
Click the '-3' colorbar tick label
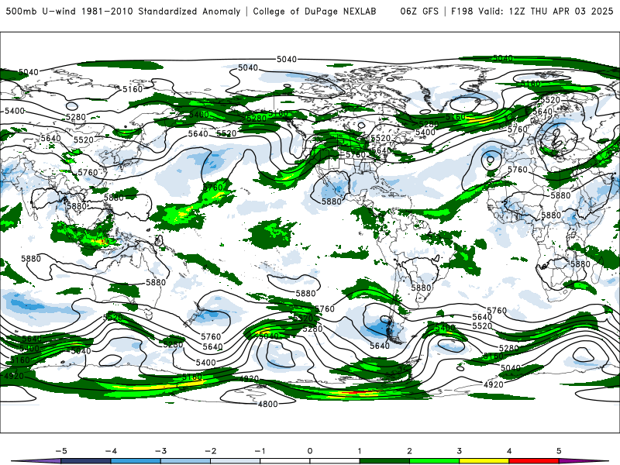[160, 451]
